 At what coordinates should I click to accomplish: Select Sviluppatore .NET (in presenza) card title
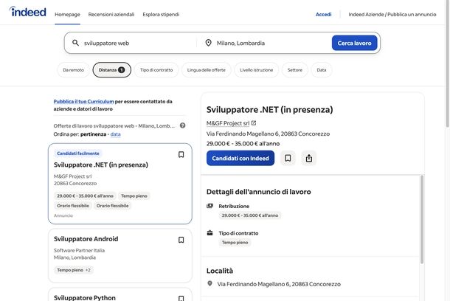(x=101, y=165)
